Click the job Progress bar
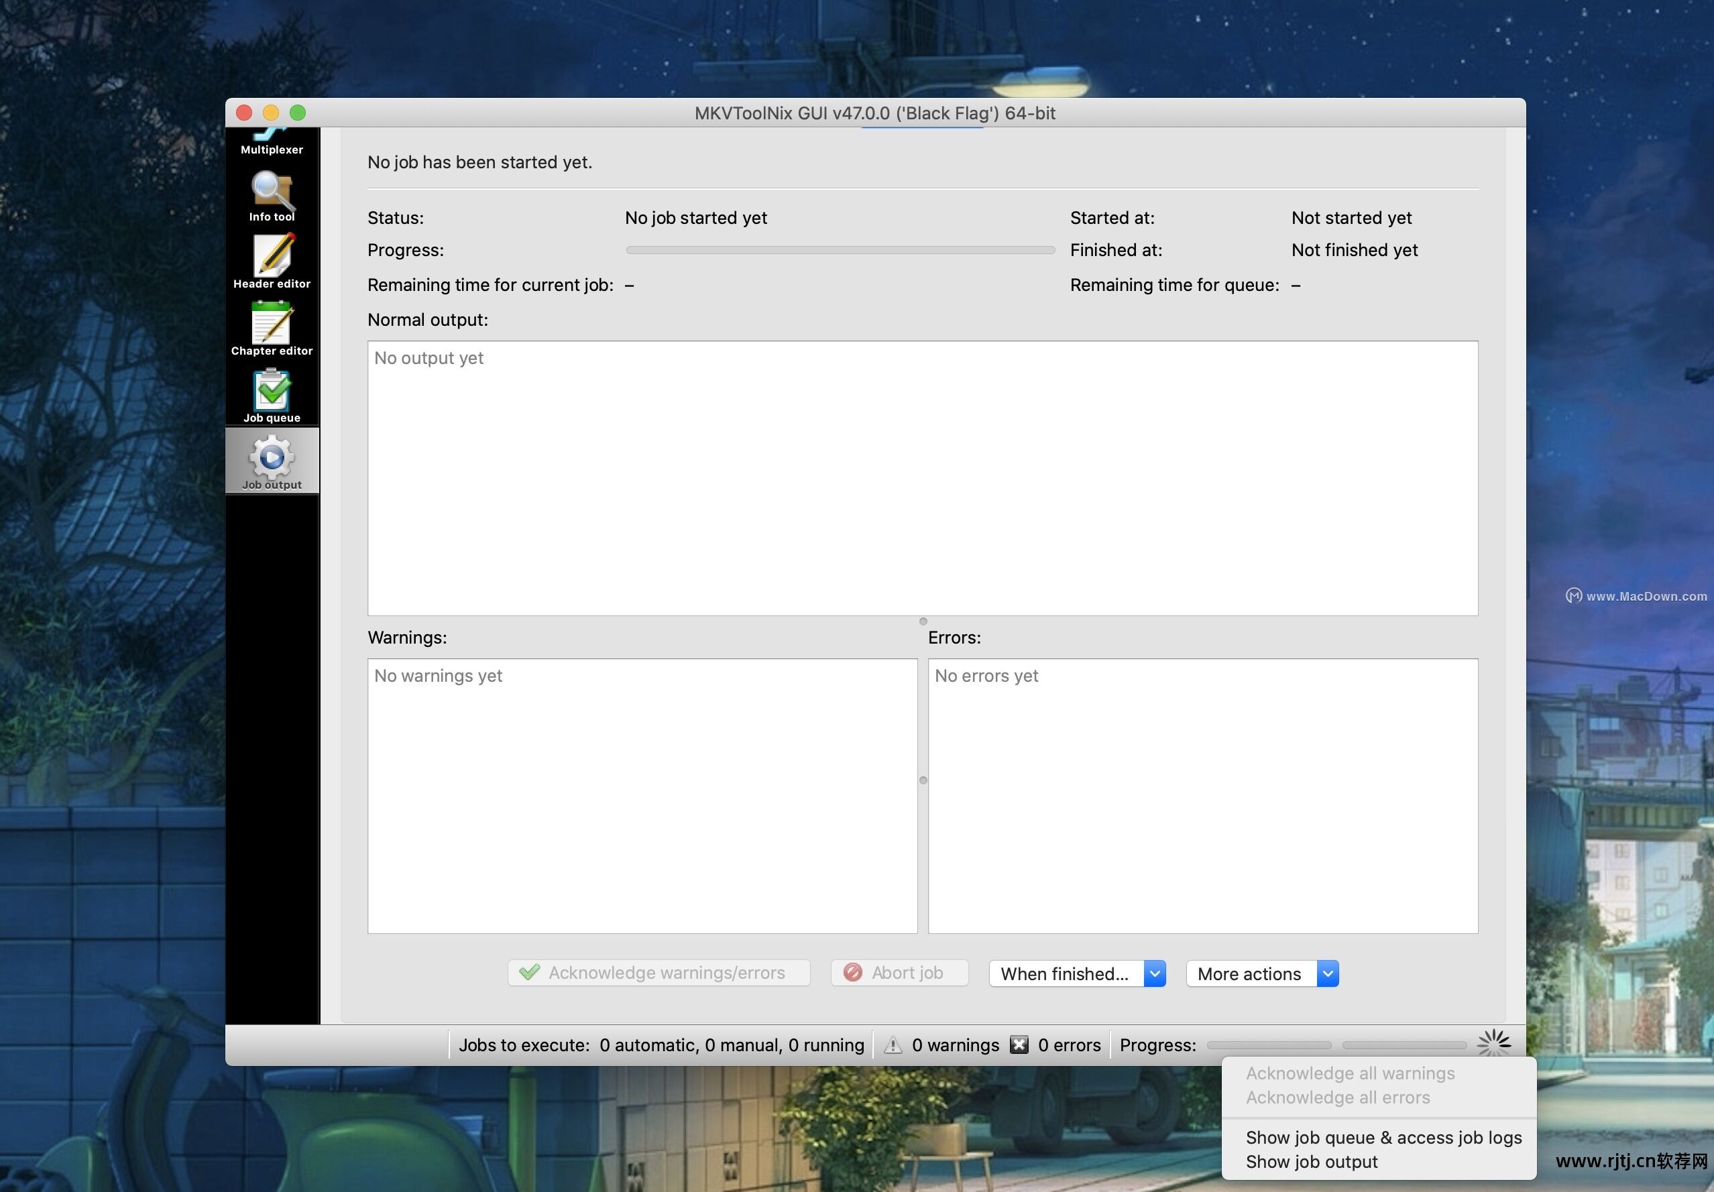Viewport: 1714px width, 1192px height. pos(841,250)
